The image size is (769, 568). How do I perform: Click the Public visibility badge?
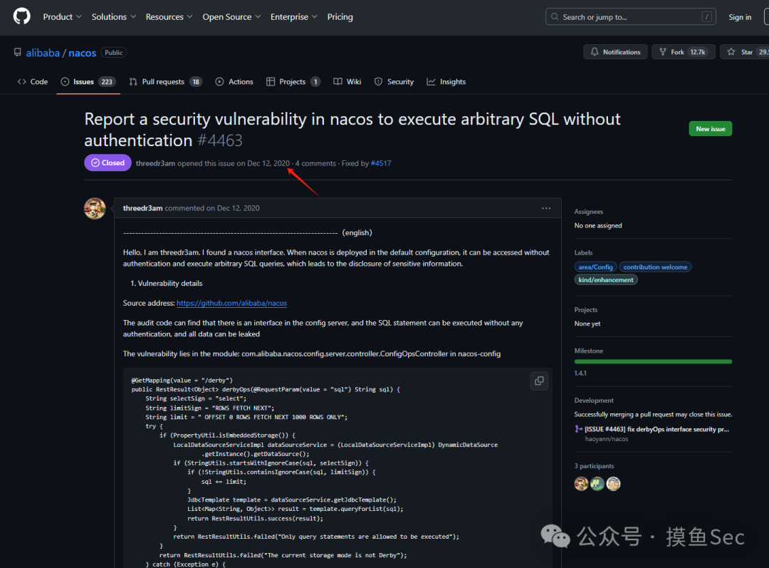click(x=114, y=53)
